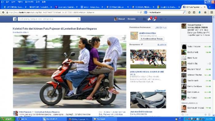Open the privacy shortcuts icon in Facebook bar
215x121 pixels.
click(161, 19)
